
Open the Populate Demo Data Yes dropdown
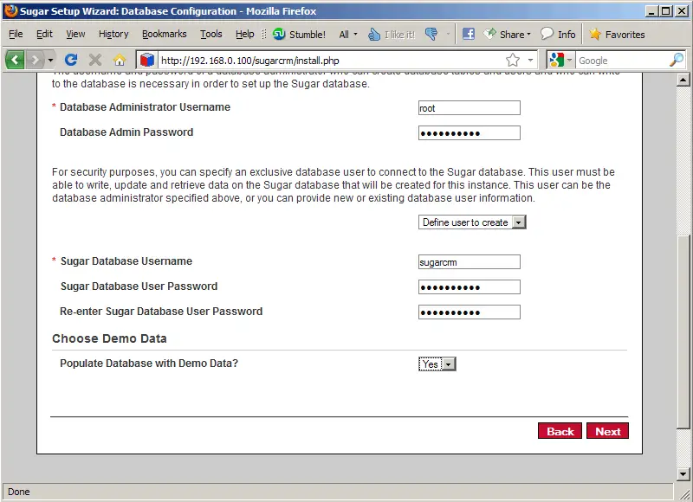click(x=437, y=364)
